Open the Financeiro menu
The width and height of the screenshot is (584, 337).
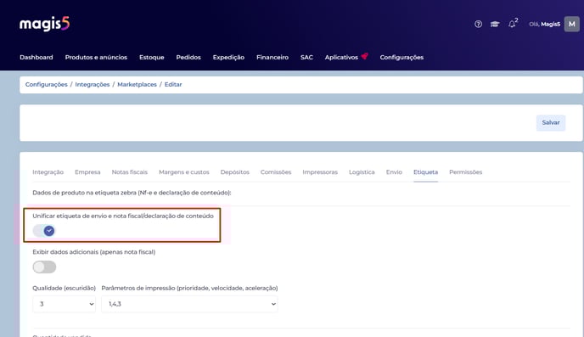click(x=272, y=58)
